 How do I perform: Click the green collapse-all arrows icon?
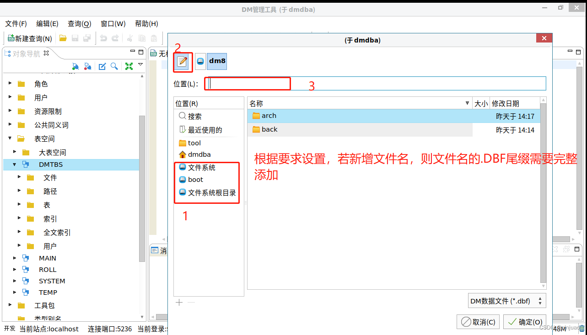pos(129,67)
